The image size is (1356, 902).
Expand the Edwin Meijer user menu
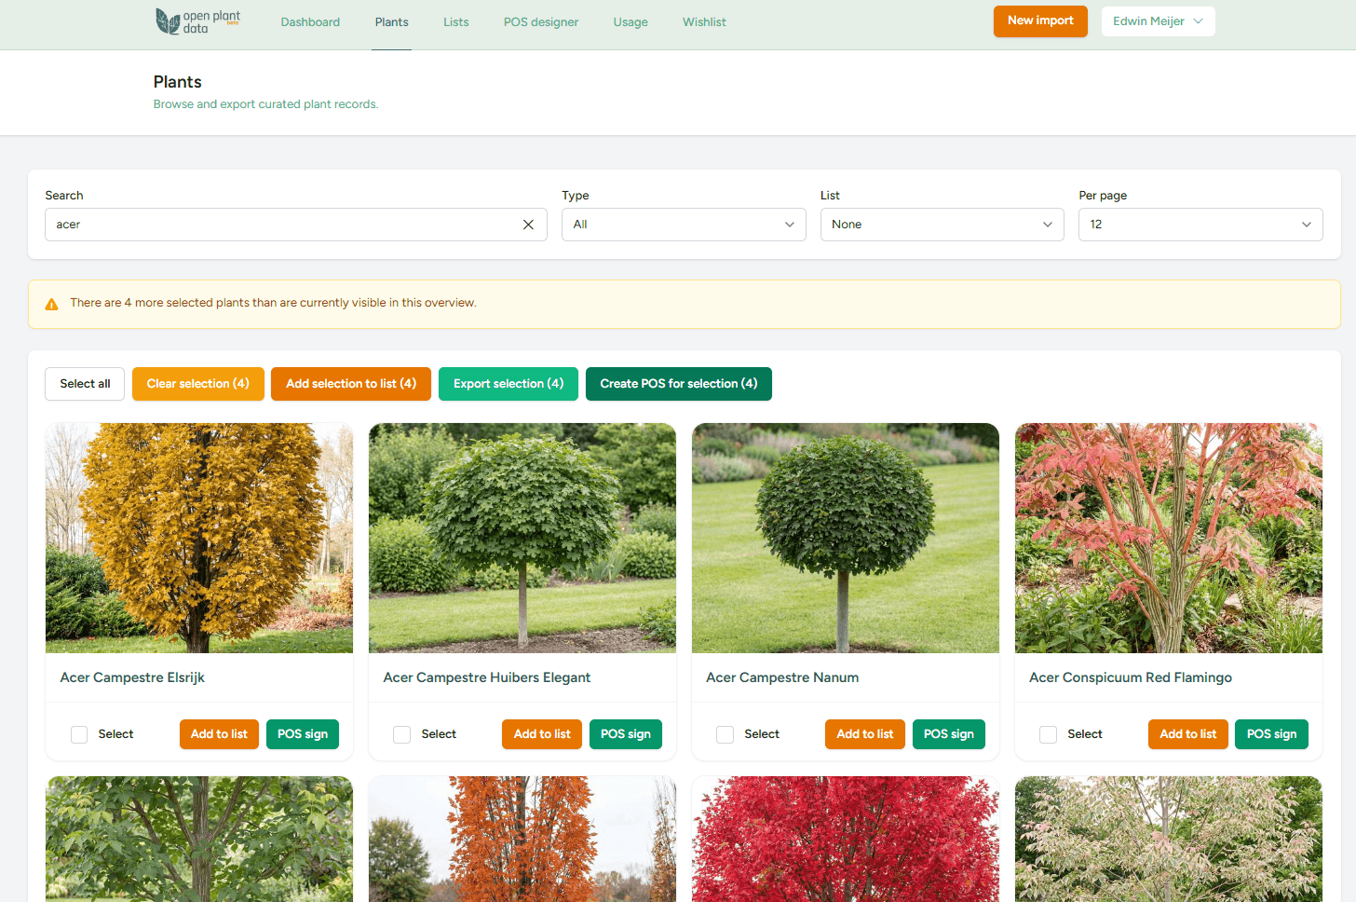click(x=1159, y=21)
